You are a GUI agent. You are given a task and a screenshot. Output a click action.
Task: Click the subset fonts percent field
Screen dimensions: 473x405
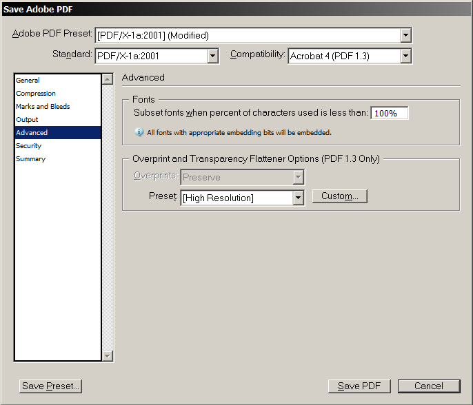point(390,113)
